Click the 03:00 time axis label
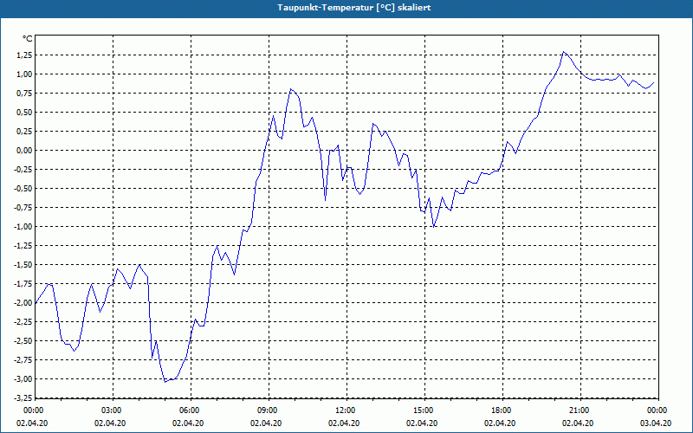Image resolution: width=693 pixels, height=433 pixels. tap(113, 410)
